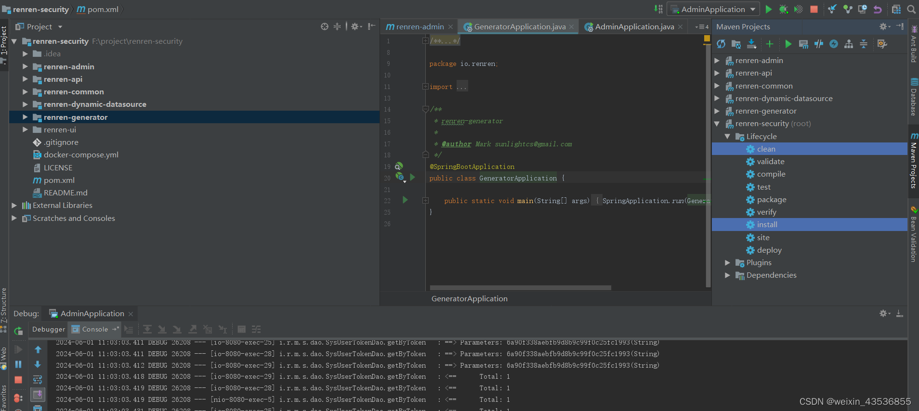919x411 pixels.
Task: Expand renren-generator folder in Project tree
Action: point(25,117)
